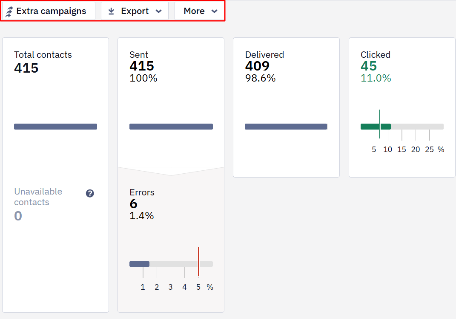Select the Clicked count 45
The height and width of the screenshot is (319, 456).
369,66
